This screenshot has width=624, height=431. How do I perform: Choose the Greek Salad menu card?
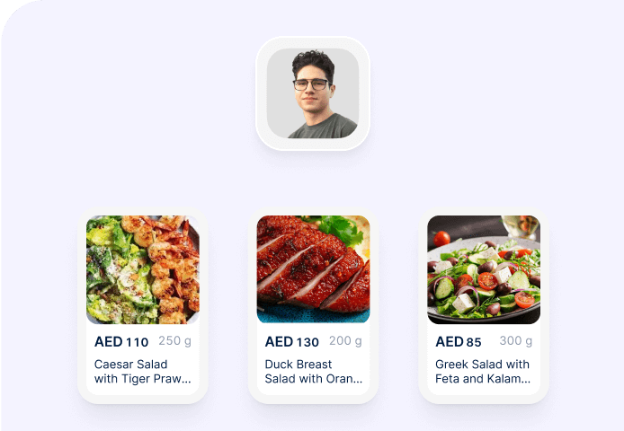(x=484, y=305)
